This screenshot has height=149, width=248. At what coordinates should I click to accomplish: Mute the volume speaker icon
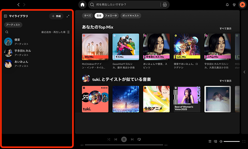[x=221, y=141]
